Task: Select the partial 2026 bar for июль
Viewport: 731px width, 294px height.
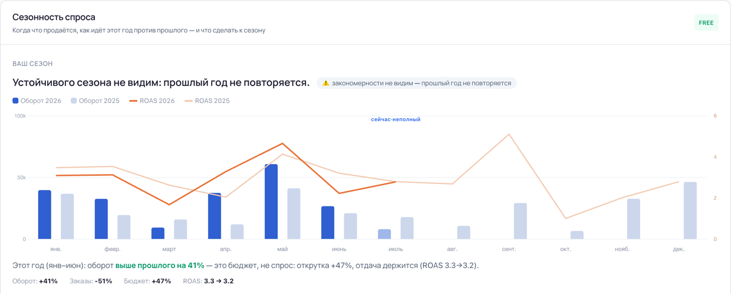Action: [x=384, y=234]
